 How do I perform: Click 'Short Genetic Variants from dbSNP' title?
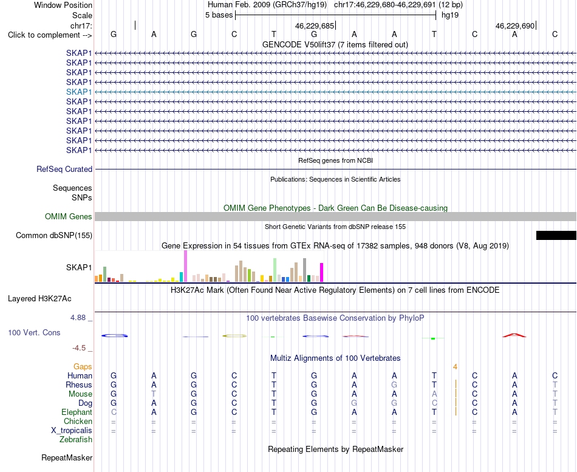pyautogui.click(x=335, y=227)
